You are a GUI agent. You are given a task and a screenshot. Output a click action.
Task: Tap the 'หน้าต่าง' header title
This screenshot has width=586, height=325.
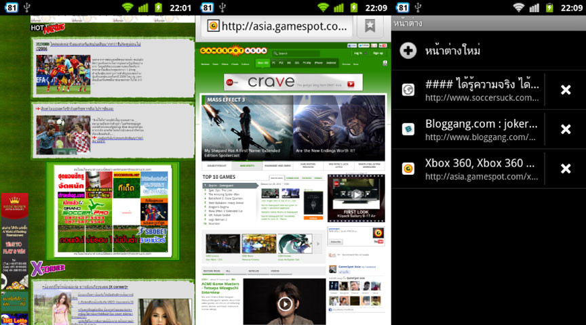point(408,23)
